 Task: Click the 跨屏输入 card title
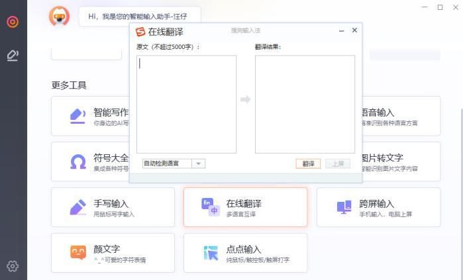376,204
